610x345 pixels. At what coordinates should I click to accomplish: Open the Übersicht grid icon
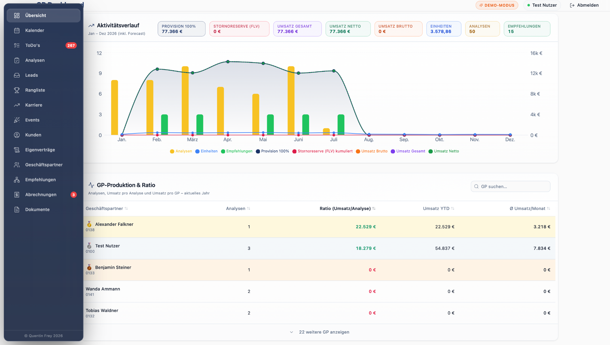(x=17, y=16)
